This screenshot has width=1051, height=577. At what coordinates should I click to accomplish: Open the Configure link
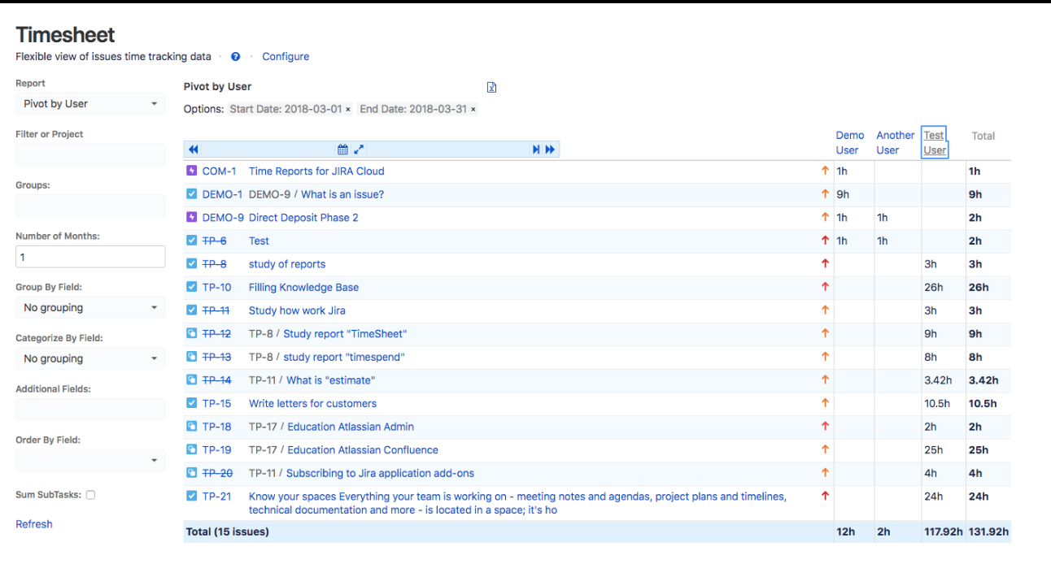[286, 56]
